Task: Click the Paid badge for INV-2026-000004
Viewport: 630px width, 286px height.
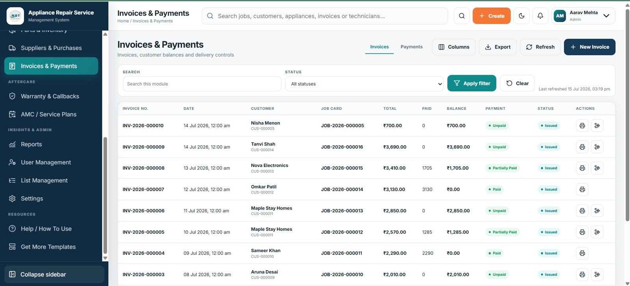Action: (x=495, y=253)
